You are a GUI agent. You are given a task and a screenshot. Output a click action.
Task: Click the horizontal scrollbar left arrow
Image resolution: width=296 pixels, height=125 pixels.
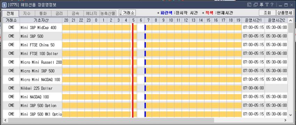click(x=5, y=120)
